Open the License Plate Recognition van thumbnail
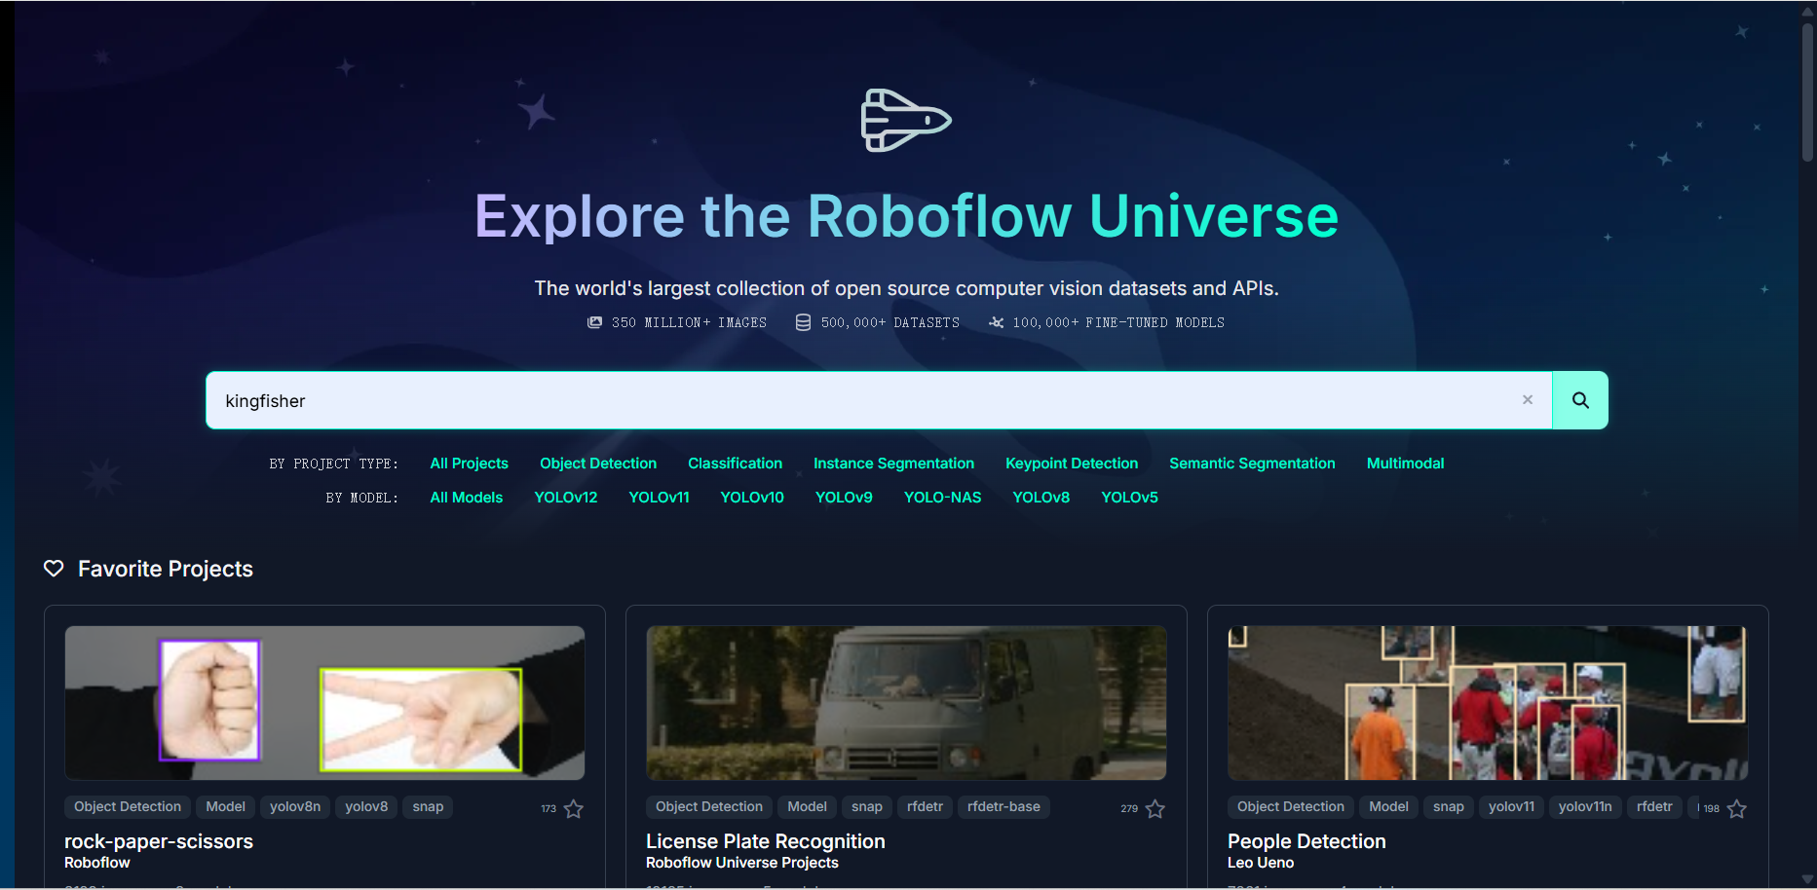Screen dimensions: 1817x890 [x=906, y=703]
